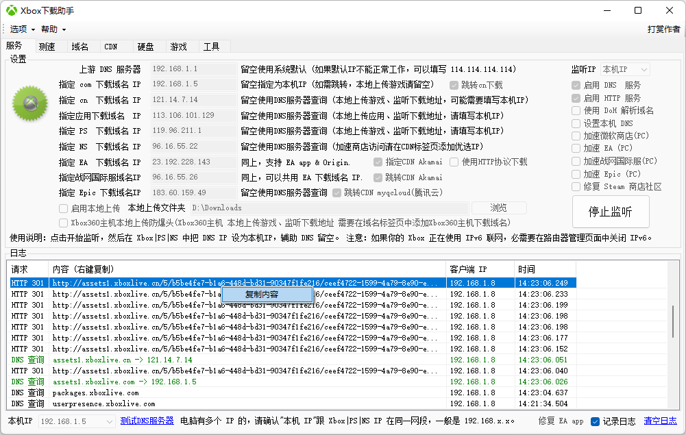Click 修复 EA app at bottom
This screenshot has height=435, width=686.
[x=561, y=421]
